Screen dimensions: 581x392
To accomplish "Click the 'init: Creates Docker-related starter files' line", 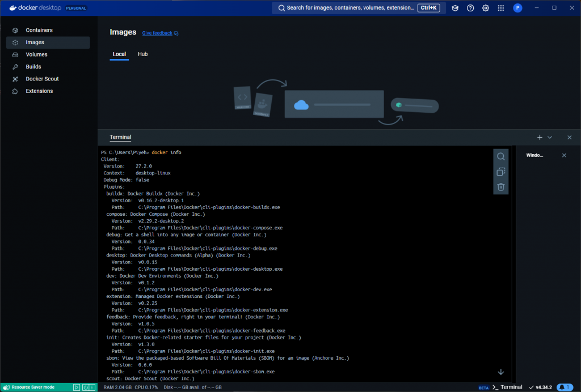I will click(204, 338).
